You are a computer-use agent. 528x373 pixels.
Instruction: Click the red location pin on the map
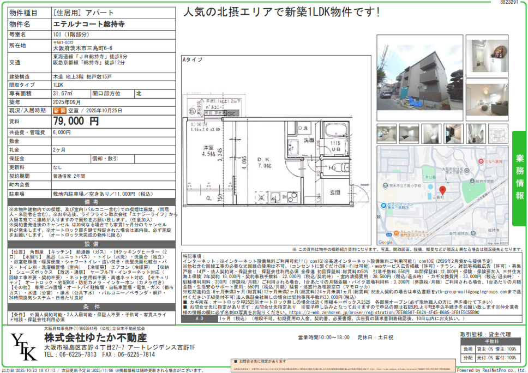click(x=442, y=191)
